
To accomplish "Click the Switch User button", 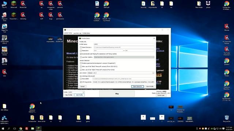I will (x=161, y=95).
